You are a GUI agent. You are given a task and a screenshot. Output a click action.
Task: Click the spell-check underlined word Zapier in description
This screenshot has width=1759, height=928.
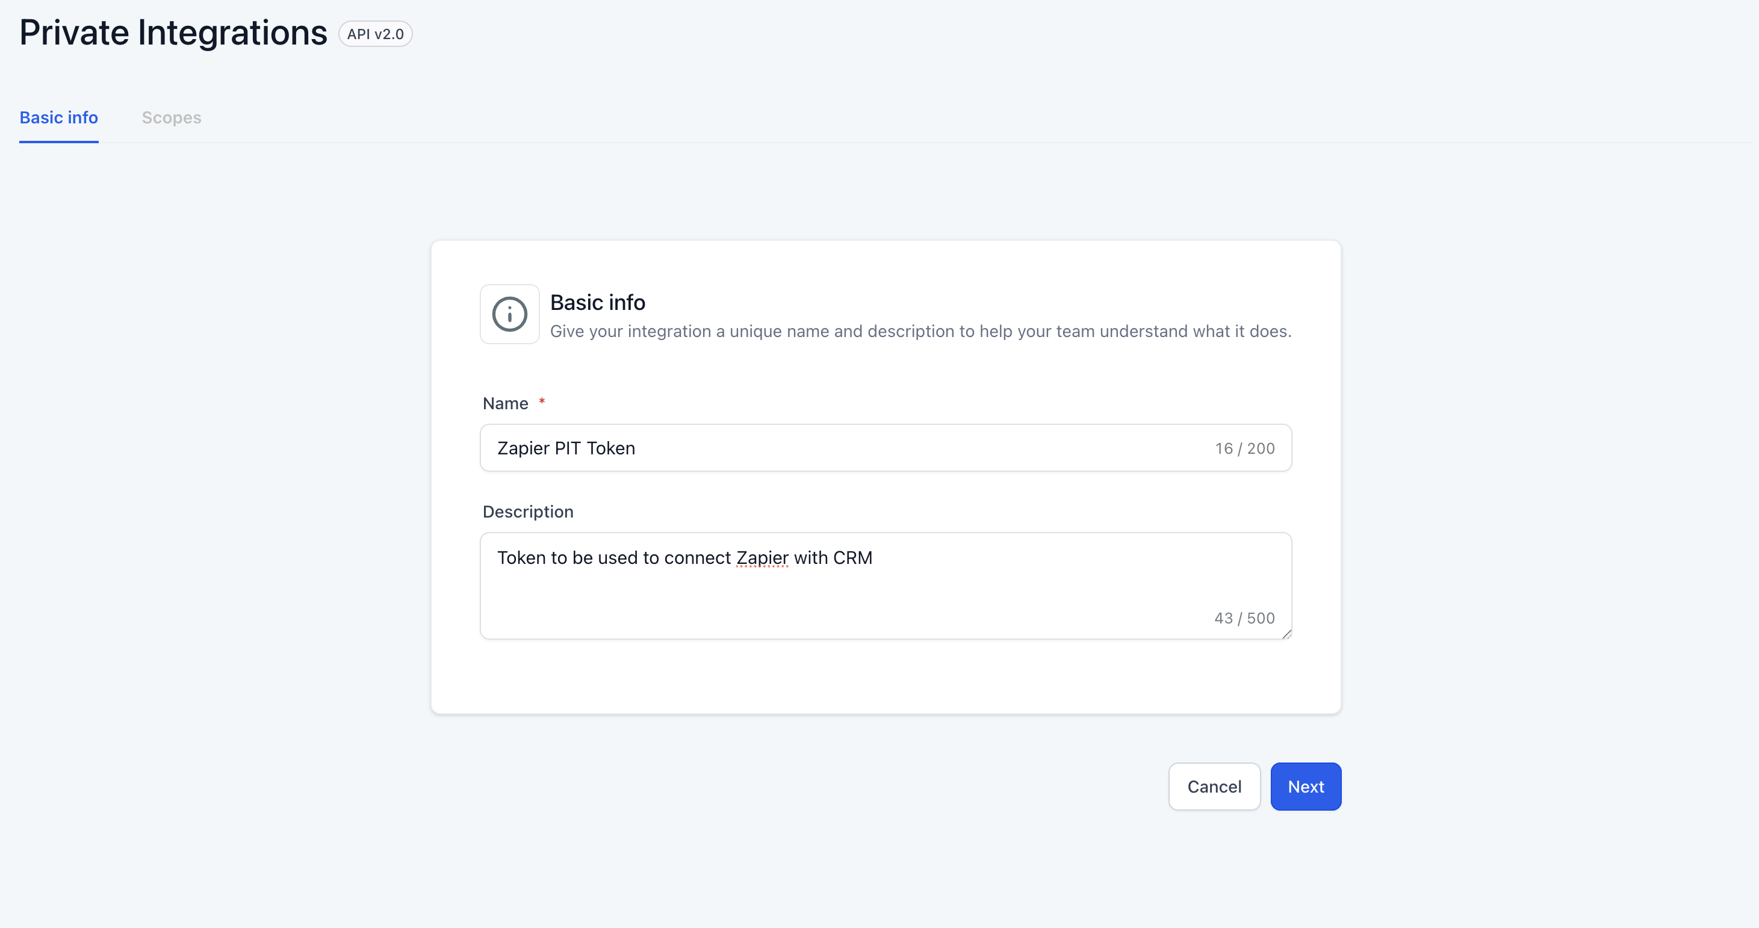pyautogui.click(x=762, y=558)
